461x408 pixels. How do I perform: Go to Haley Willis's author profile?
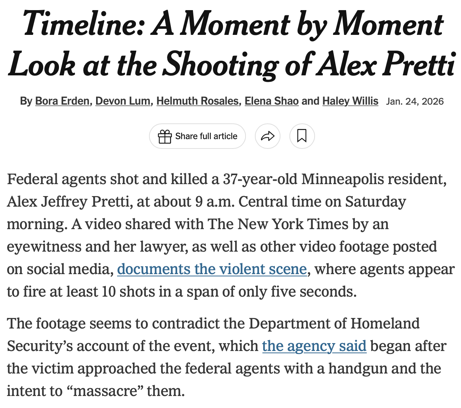tap(350, 101)
